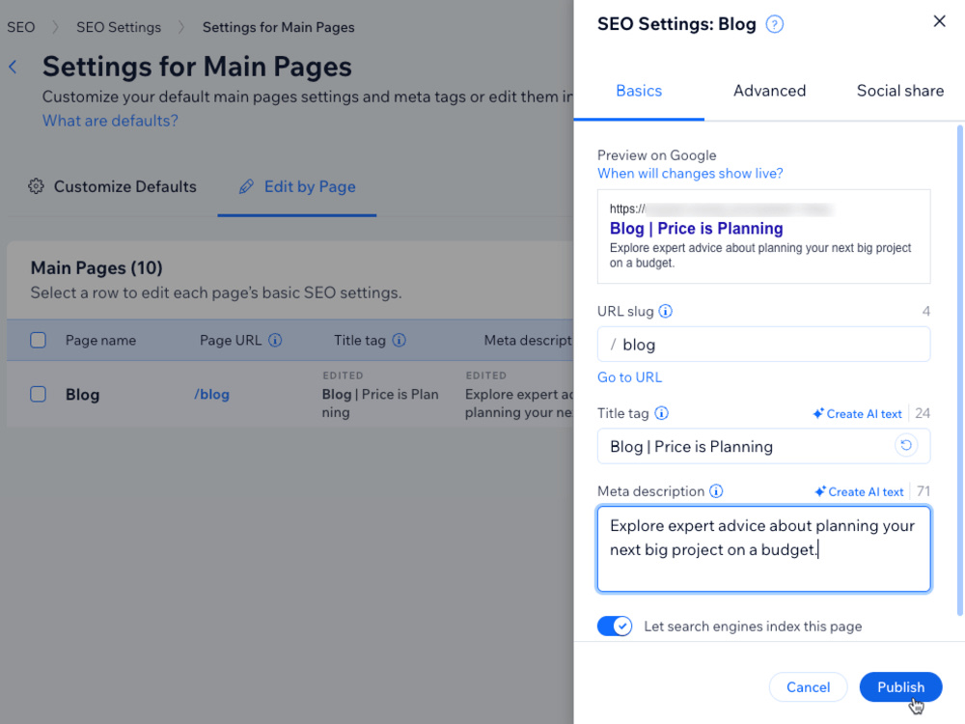Open When will changes show live? link
The width and height of the screenshot is (965, 724).
690,173
